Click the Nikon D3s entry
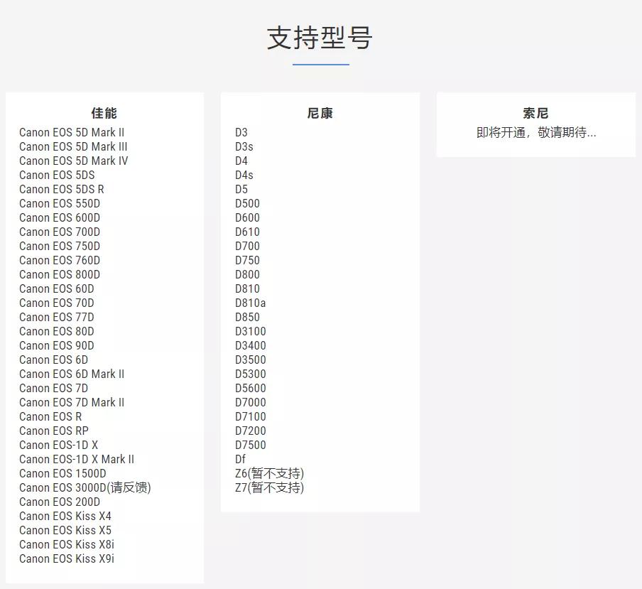The width and height of the screenshot is (642, 589). click(244, 146)
